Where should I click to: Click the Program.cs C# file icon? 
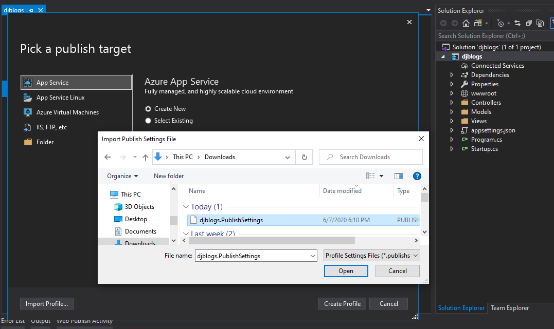pos(464,140)
